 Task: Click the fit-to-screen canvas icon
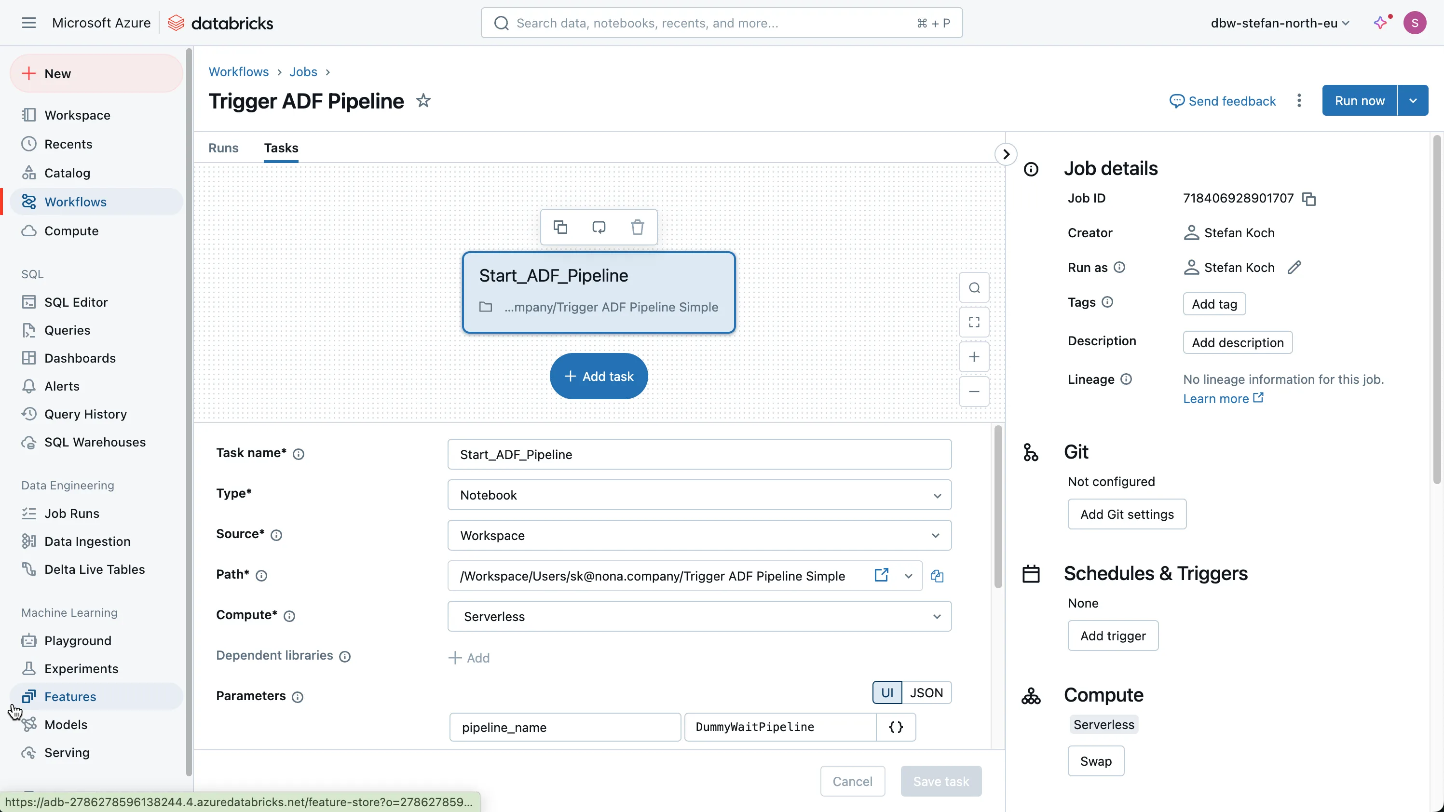point(974,322)
